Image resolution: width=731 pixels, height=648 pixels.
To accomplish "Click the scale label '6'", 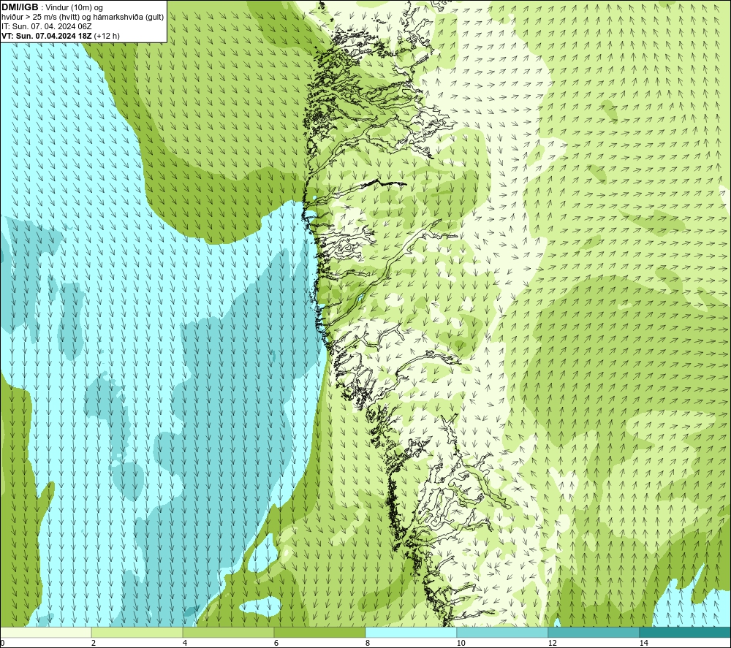I will 276,643.
